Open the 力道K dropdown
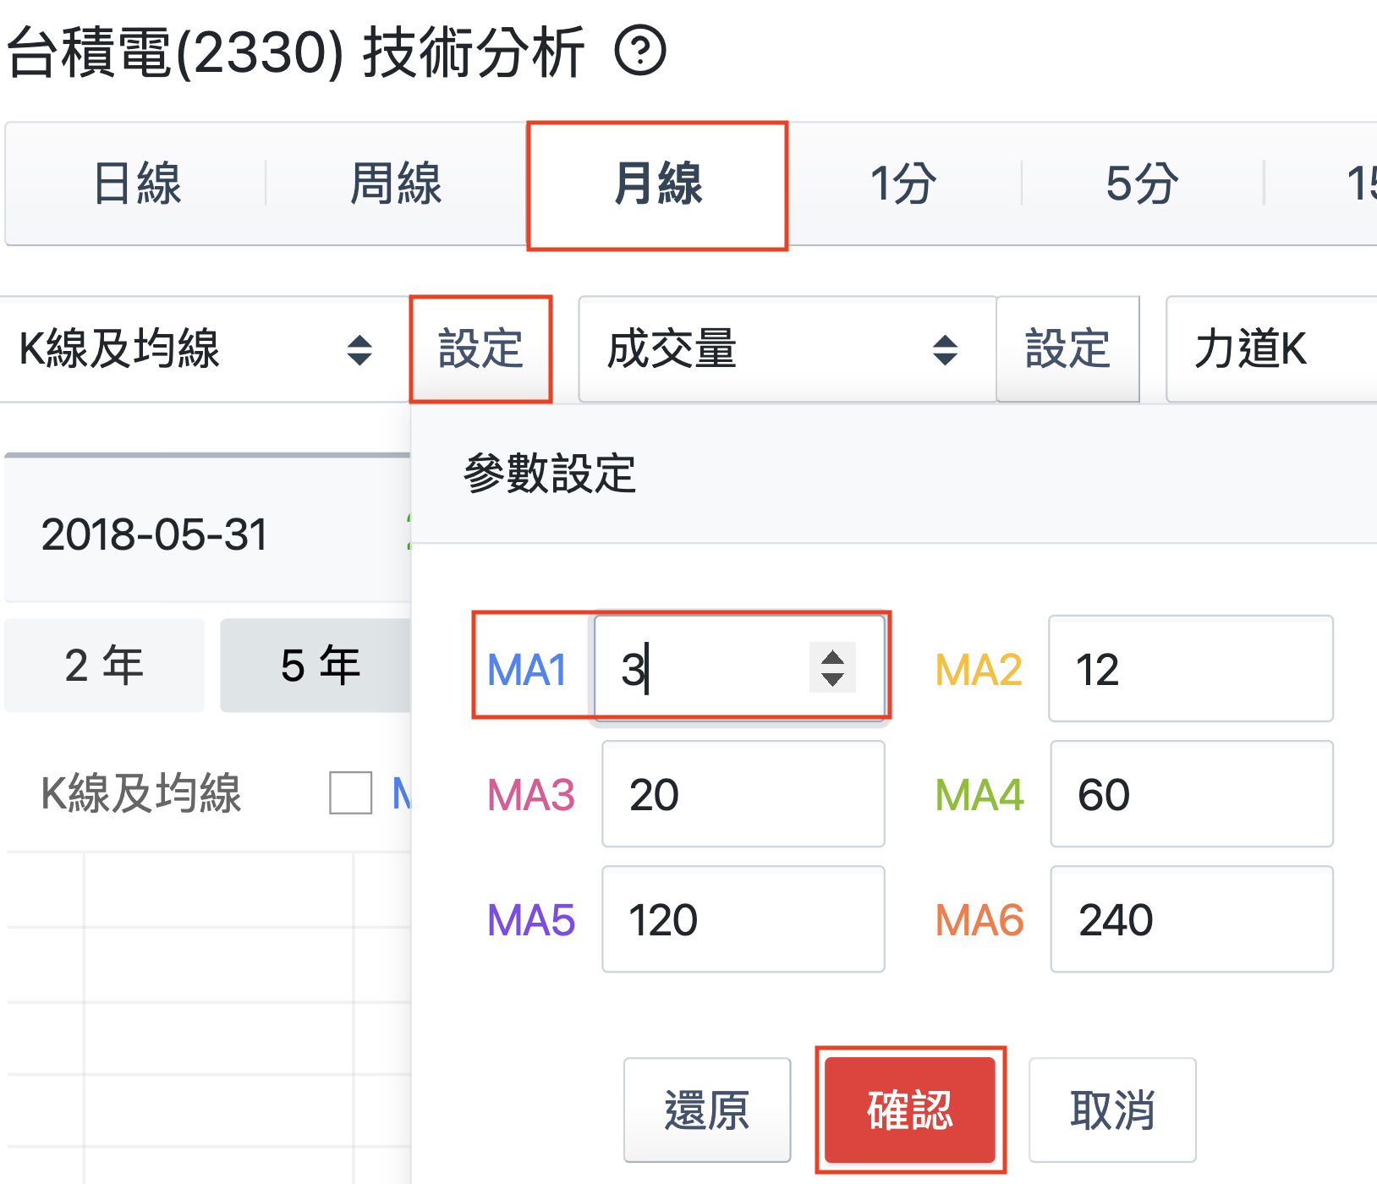 point(1269,349)
